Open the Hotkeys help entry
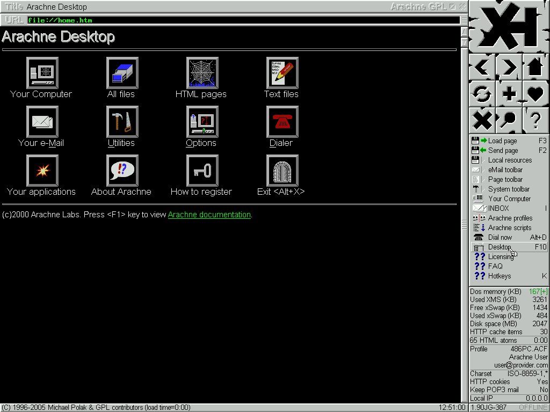 [x=509, y=276]
